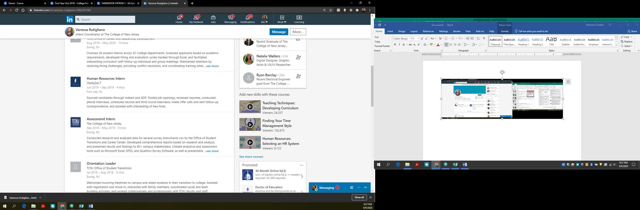
Task: Open Change Case Aa dropdown
Action: (x=433, y=39)
